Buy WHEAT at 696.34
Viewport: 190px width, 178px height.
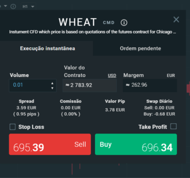tap(136, 144)
